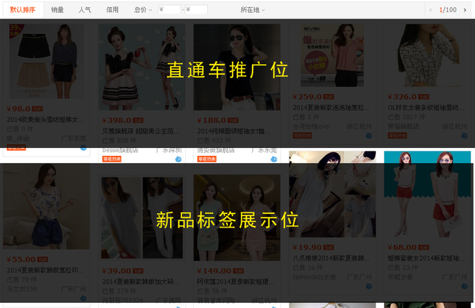The image size is (475, 308).
Task: Click the blue chat icon for 俏姿薇旗舰店
Action: tap(274, 159)
